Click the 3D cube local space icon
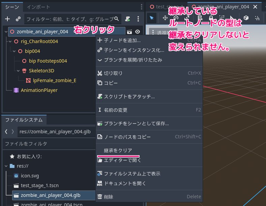Viewport: 266px width, 206px height. 246,18
